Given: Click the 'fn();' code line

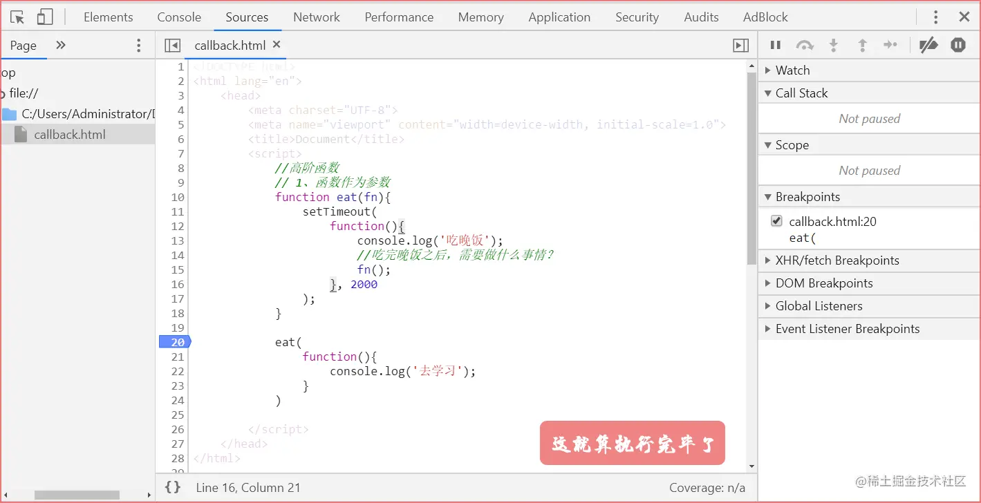Looking at the screenshot, I should coord(374,269).
